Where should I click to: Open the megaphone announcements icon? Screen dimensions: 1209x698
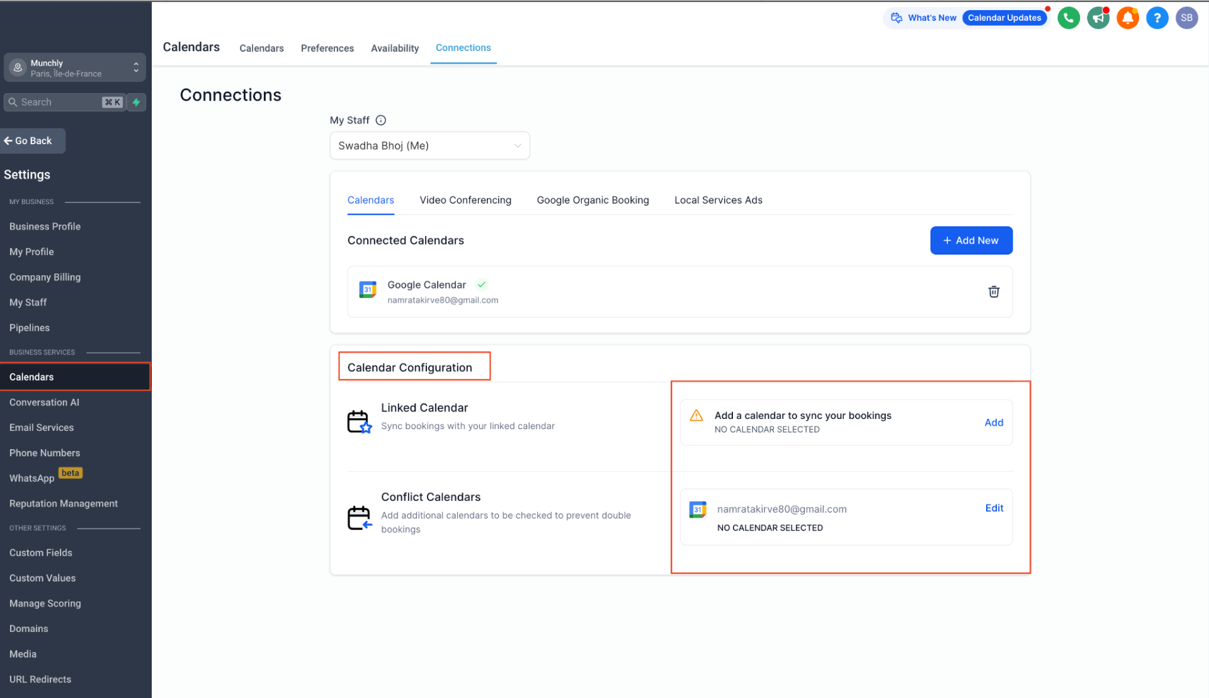click(x=1098, y=18)
